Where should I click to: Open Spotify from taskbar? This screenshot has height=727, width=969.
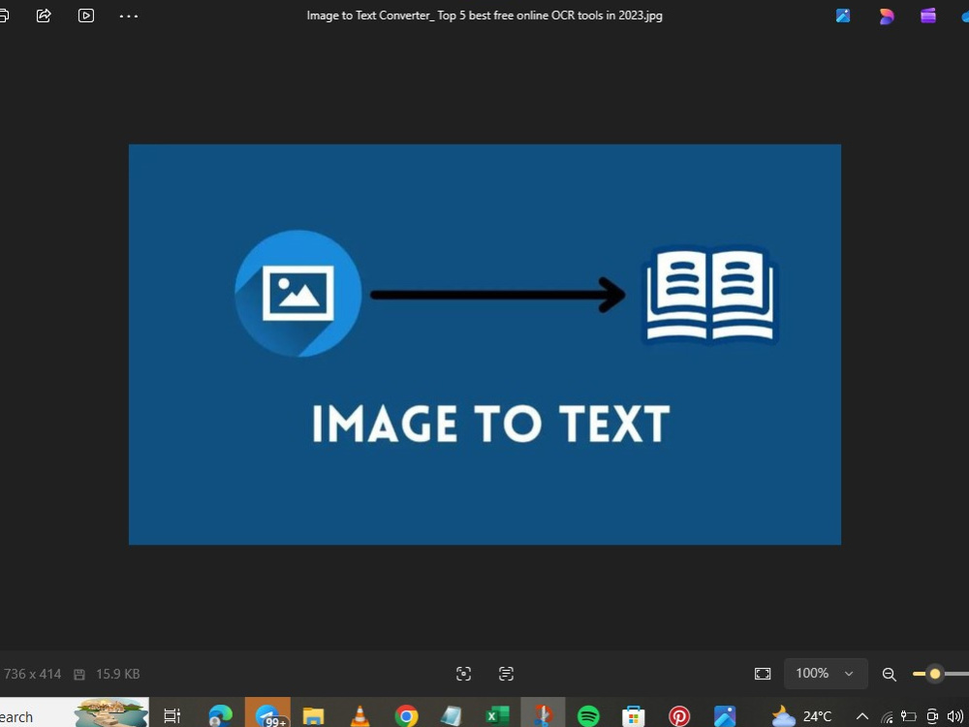tap(588, 716)
